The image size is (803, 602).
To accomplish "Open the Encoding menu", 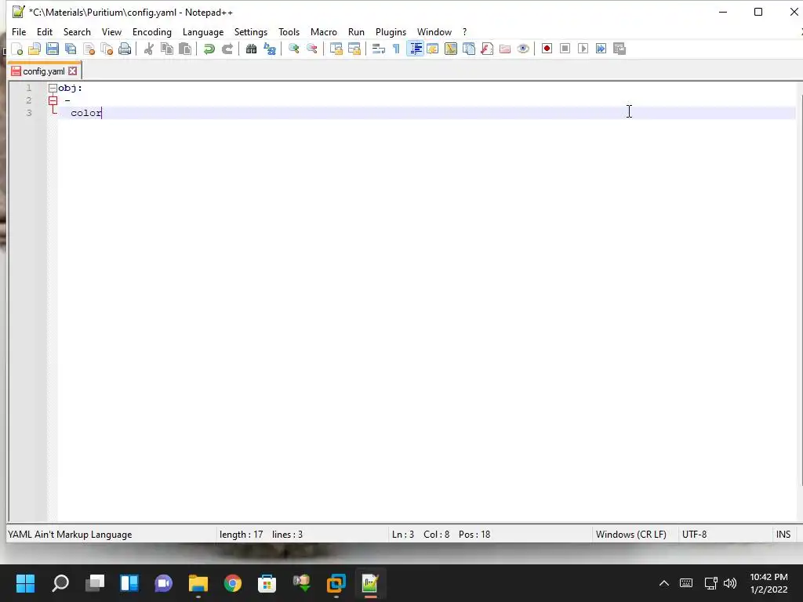I will click(152, 31).
